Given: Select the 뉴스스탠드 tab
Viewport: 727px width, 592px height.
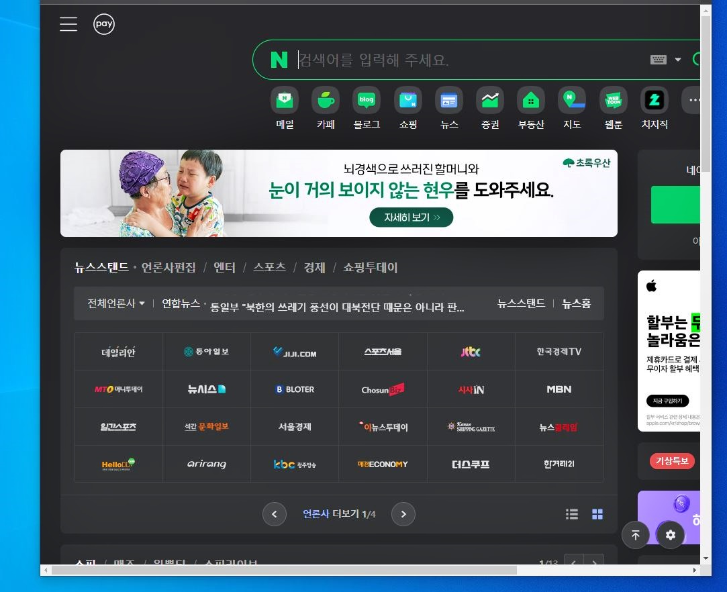Looking at the screenshot, I should (101, 268).
